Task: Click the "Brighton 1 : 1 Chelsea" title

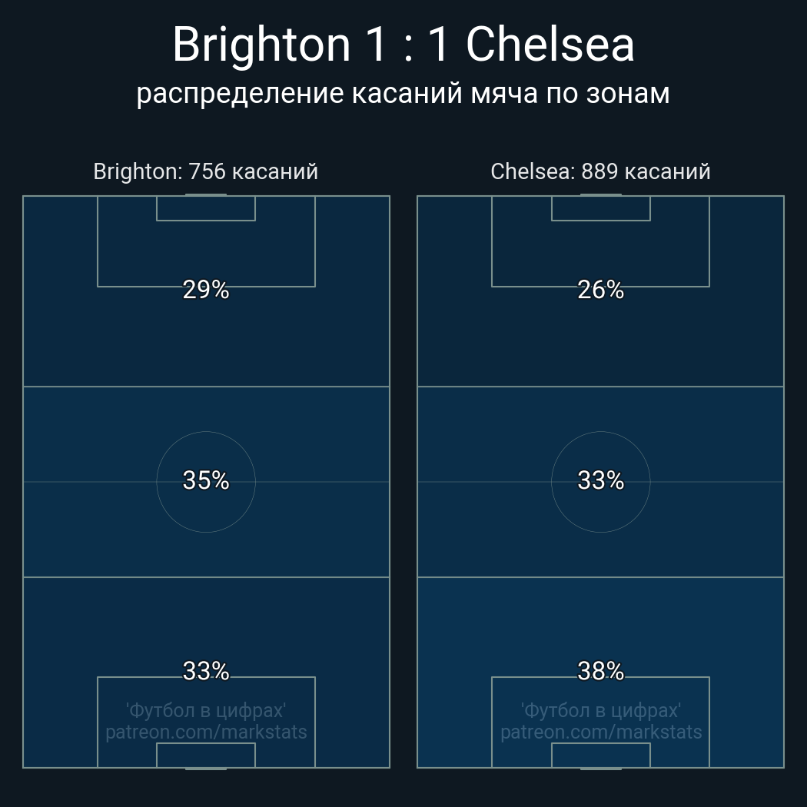Action: point(403,45)
